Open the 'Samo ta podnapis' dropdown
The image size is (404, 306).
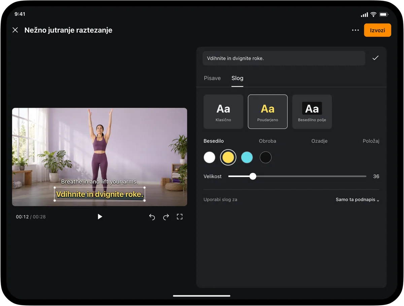coord(358,200)
